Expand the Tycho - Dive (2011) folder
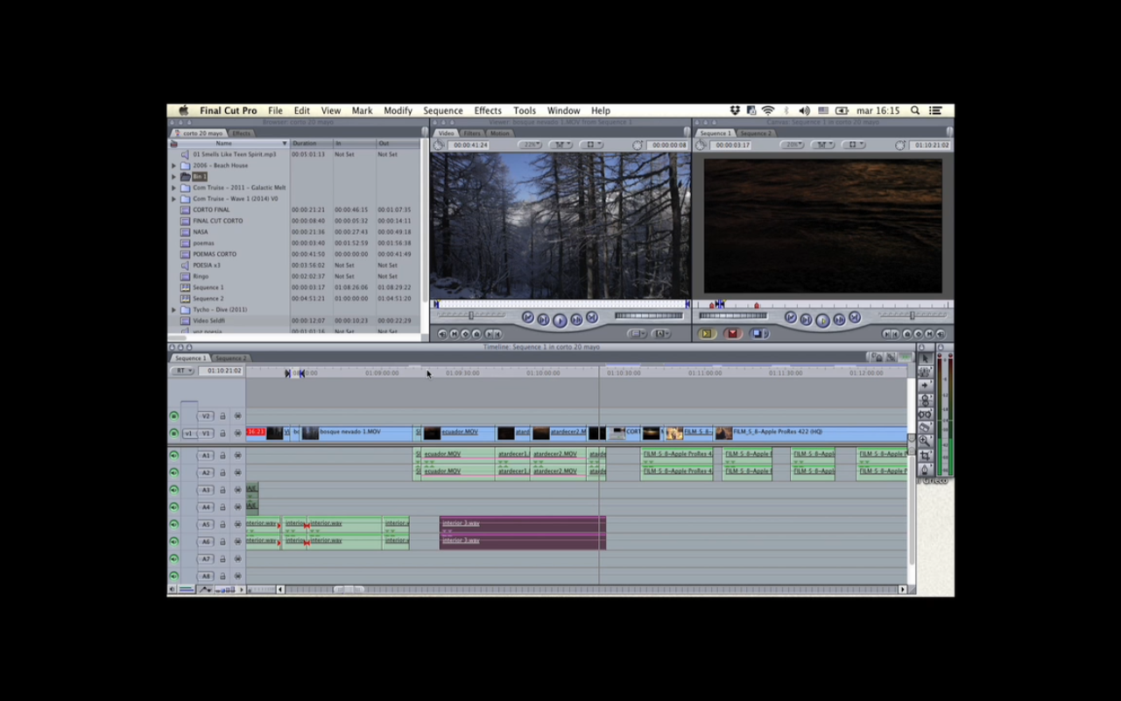Viewport: 1121px width, 701px height. pyautogui.click(x=173, y=309)
